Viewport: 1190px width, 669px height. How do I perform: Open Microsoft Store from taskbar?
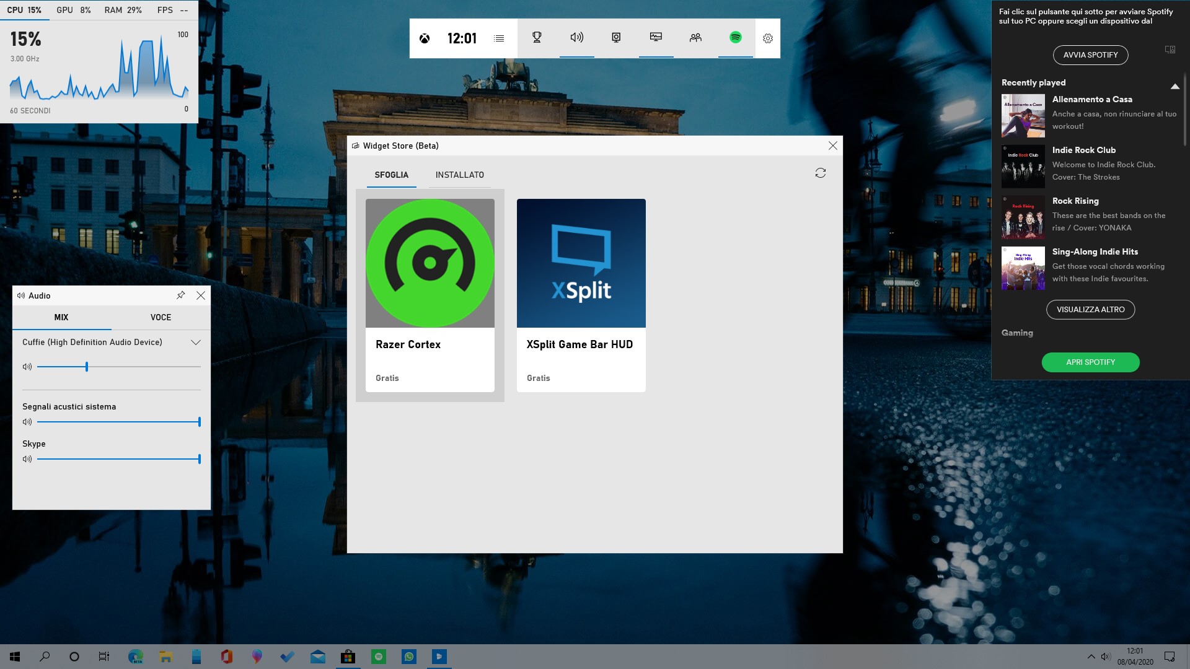(348, 657)
